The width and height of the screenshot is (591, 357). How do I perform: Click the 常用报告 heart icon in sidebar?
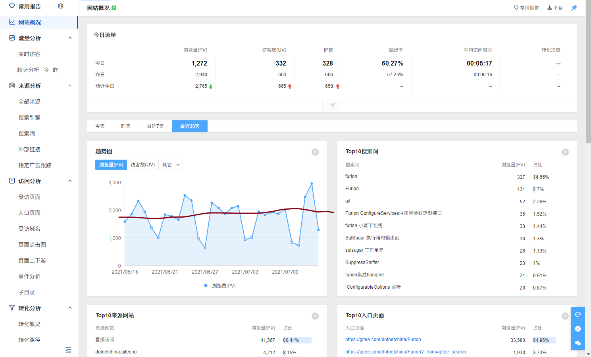(x=12, y=6)
